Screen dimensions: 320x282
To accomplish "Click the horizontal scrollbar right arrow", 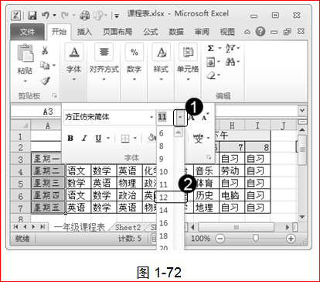I will [288, 227].
